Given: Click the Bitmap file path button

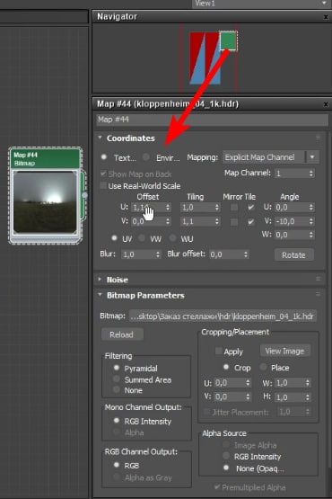Looking at the screenshot, I should [x=223, y=316].
